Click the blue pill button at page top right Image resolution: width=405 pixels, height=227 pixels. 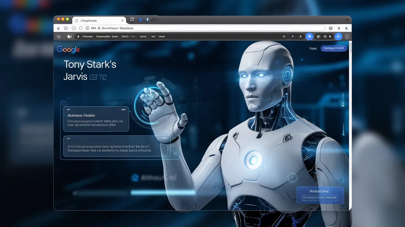click(x=334, y=48)
